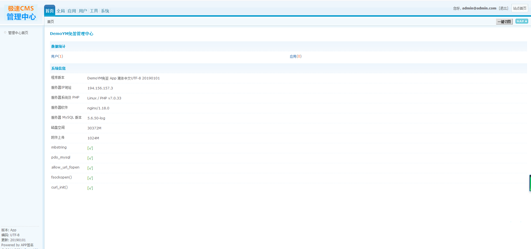Click the pdo_mysql green checkmark
The width and height of the screenshot is (531, 249).
coord(90,158)
